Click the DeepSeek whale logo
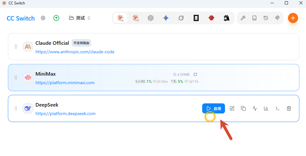306x156 pixels. point(28,108)
